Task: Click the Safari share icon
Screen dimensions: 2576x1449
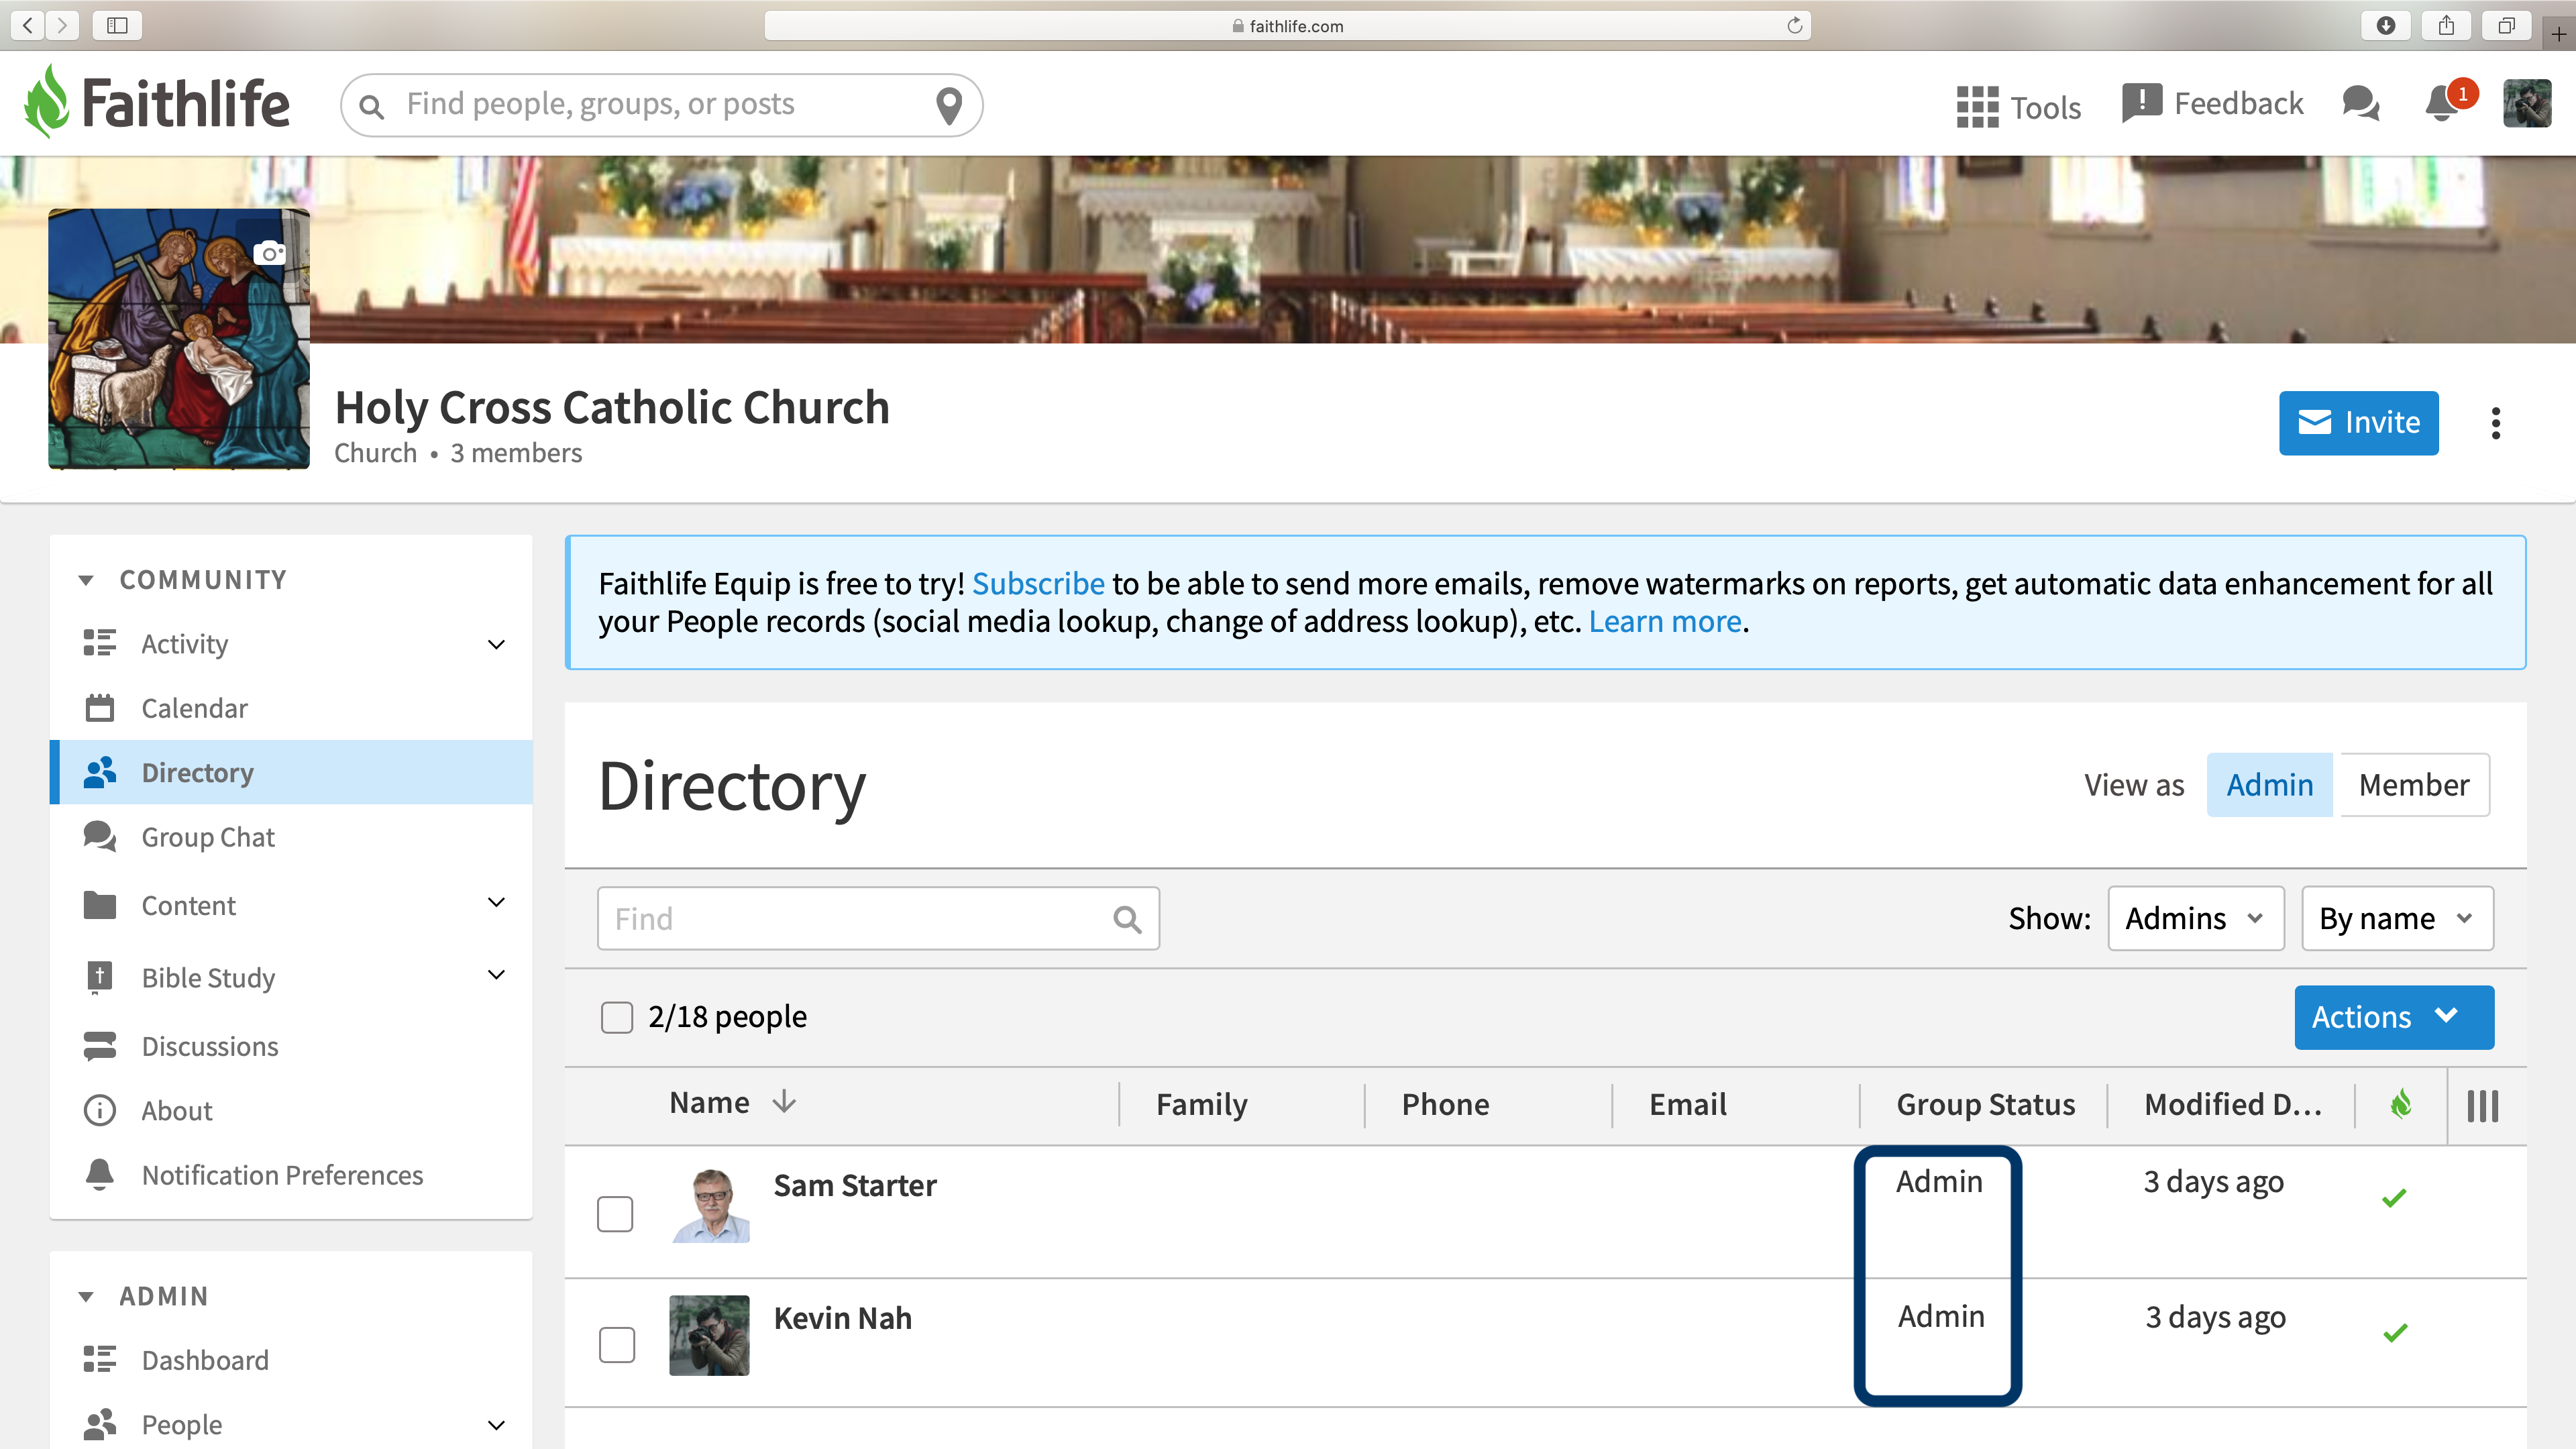Action: 2446,25
